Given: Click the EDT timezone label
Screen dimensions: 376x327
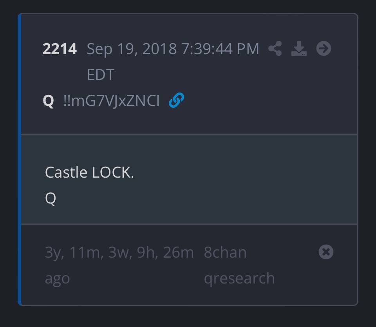Looking at the screenshot, I should (101, 74).
